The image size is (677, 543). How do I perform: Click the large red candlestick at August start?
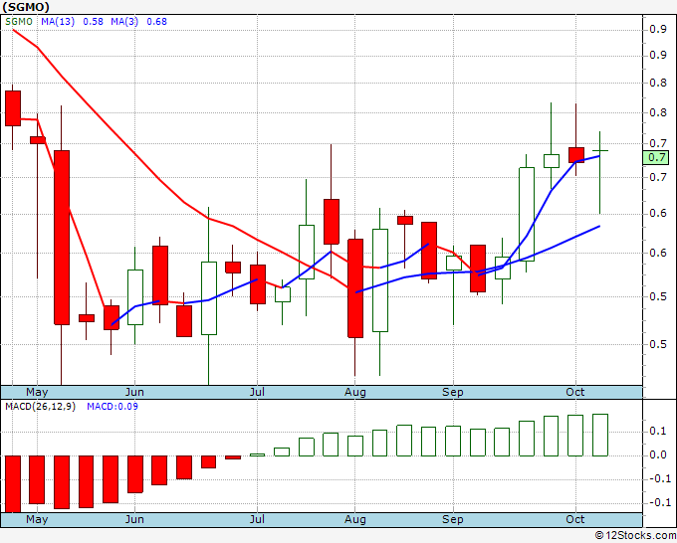tap(355, 288)
